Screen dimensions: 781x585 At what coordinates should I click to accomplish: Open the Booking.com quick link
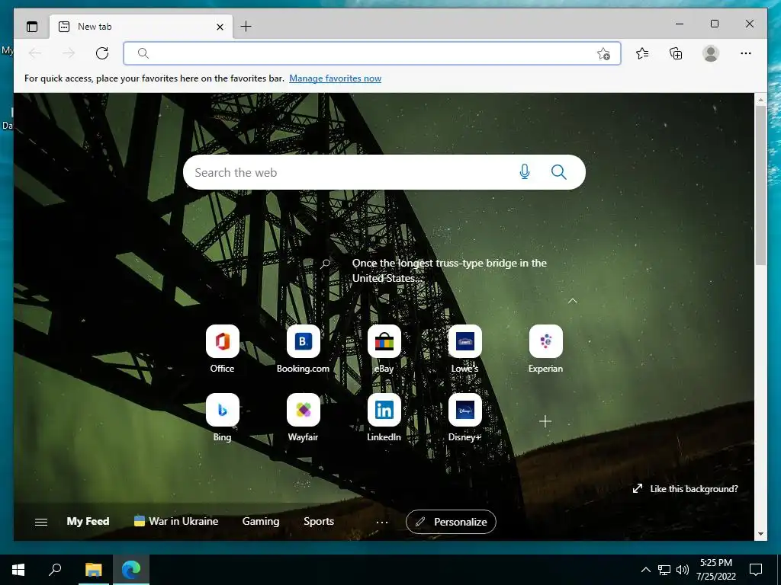point(303,349)
